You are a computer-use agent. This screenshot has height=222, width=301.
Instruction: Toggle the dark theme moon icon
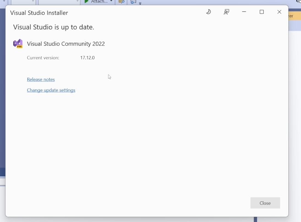[209, 12]
